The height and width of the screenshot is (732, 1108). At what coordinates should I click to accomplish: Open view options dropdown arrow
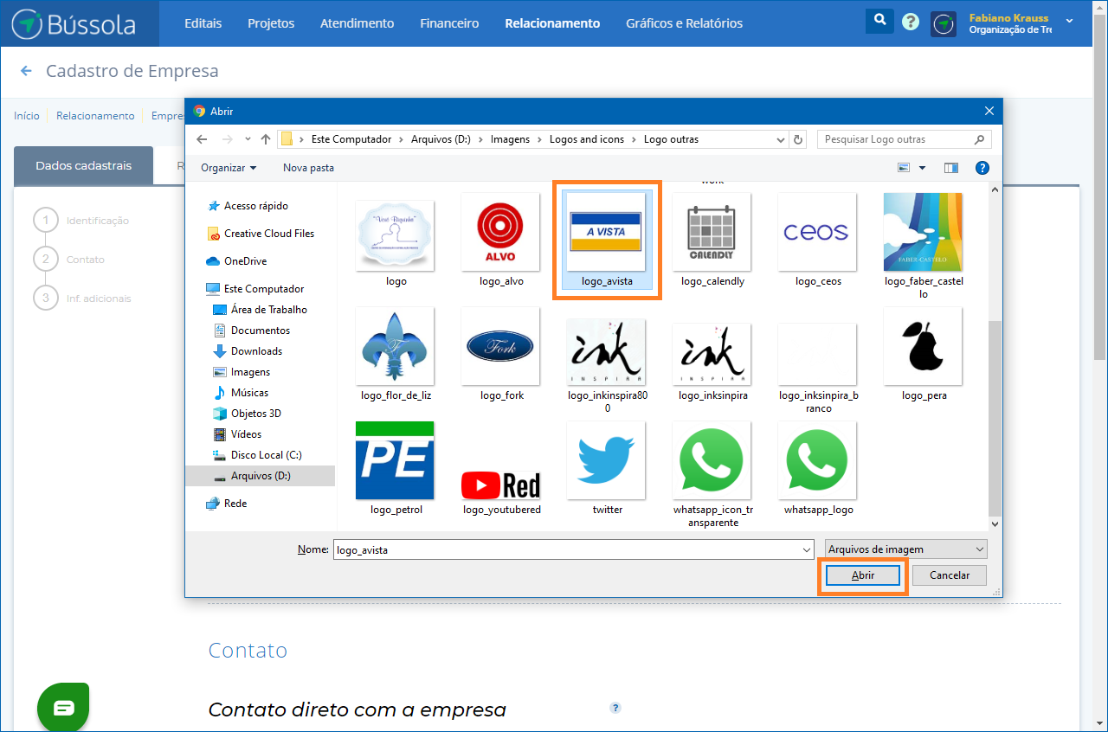tap(922, 168)
